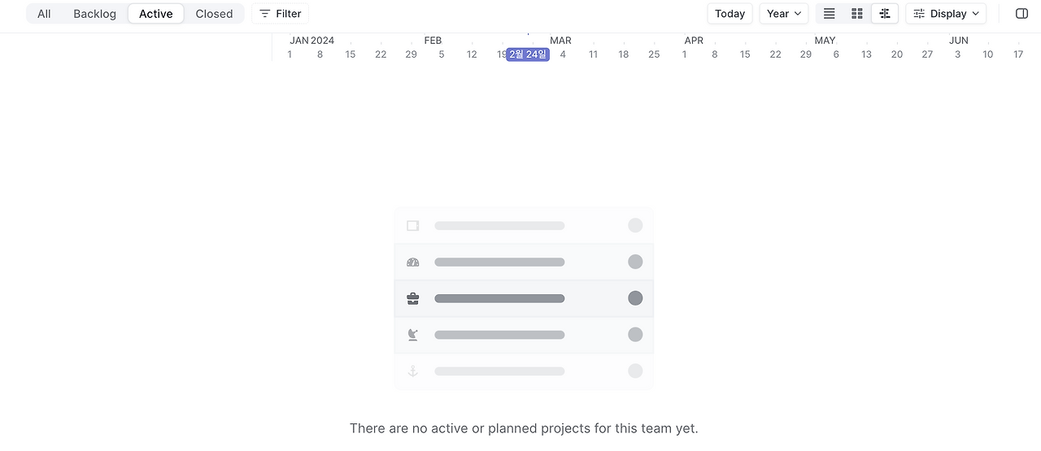Switch to the Backlog tab
Viewport: 1041px width, 451px height.
(x=94, y=14)
